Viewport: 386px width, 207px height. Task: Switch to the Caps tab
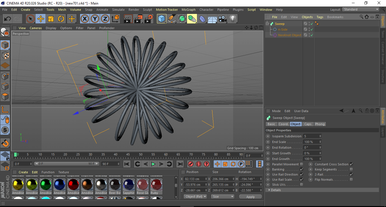click(308, 124)
